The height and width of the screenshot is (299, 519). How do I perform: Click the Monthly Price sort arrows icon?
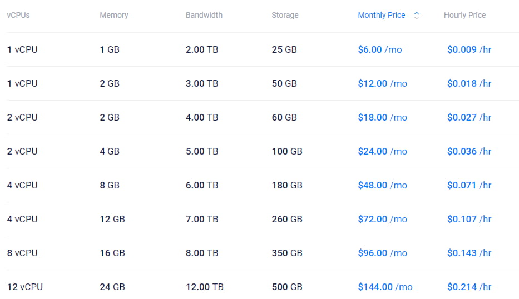click(417, 16)
